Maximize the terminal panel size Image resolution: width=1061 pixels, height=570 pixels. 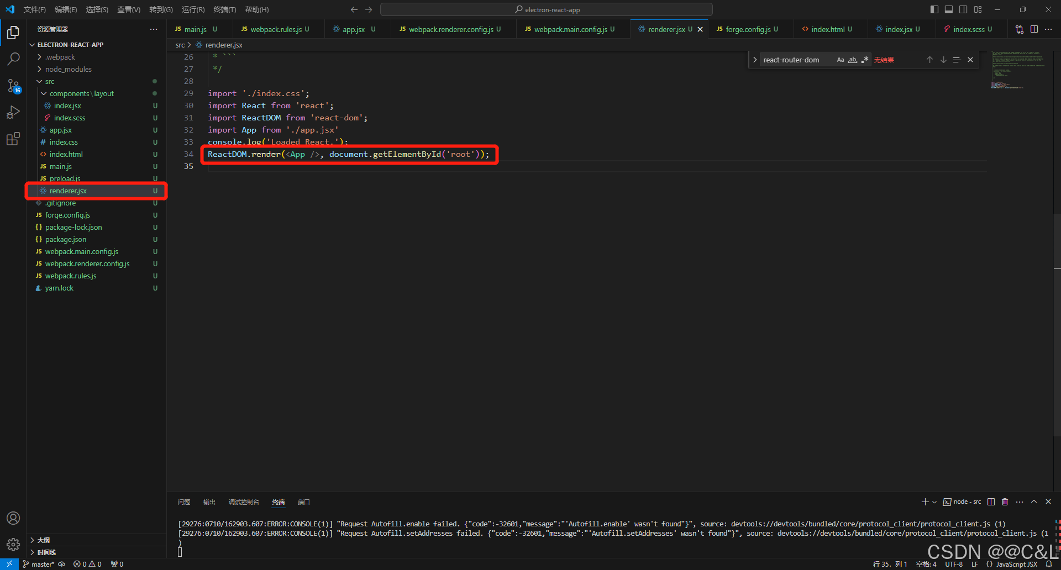[x=1034, y=502]
